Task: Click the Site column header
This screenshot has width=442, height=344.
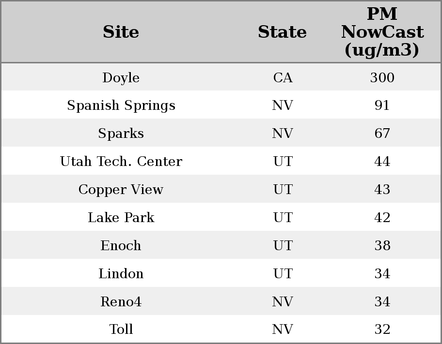Action: point(121,32)
